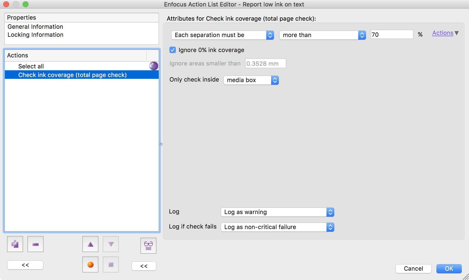
Task: Select the 'Select all' action row
Action: 31,66
